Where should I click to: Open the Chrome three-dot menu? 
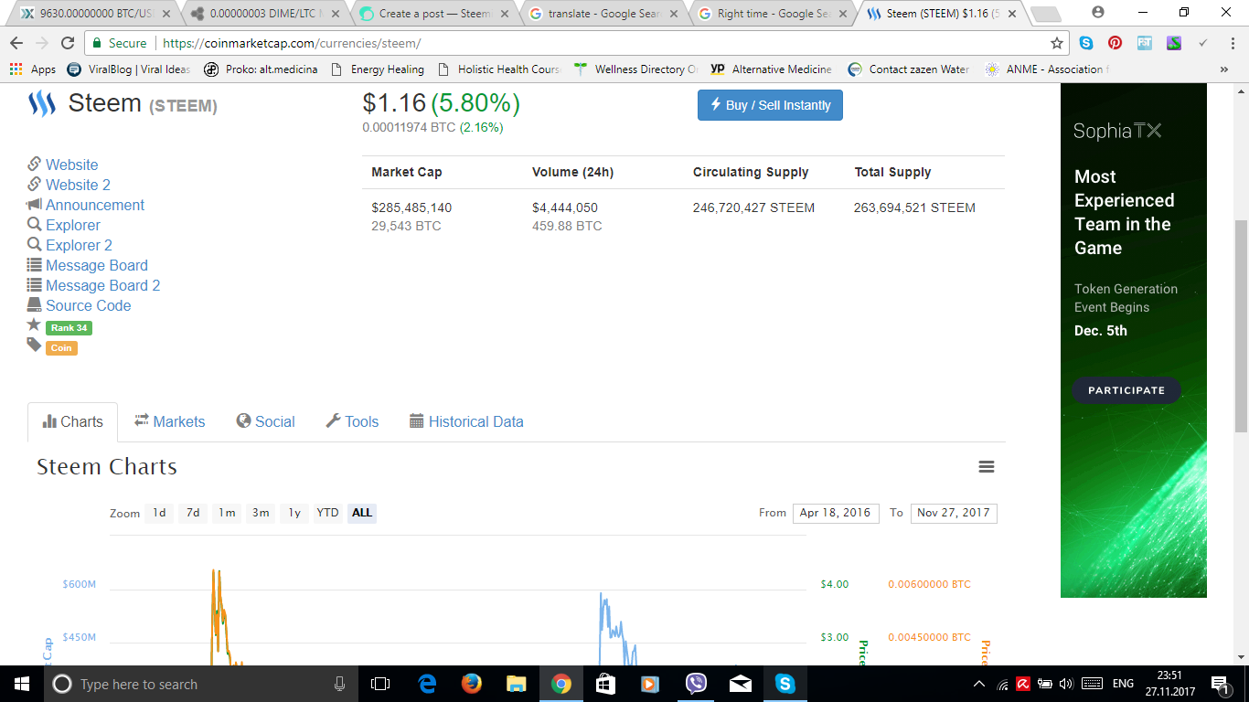[x=1231, y=43]
